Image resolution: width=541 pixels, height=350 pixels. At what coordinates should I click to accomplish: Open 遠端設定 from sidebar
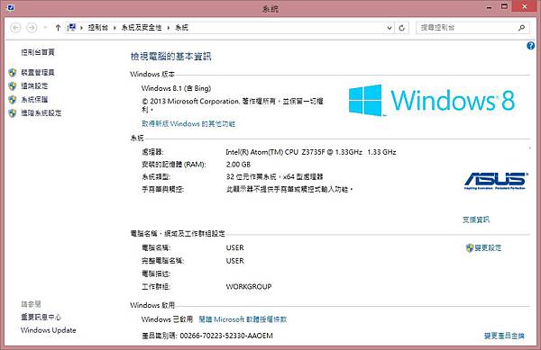tap(34, 85)
